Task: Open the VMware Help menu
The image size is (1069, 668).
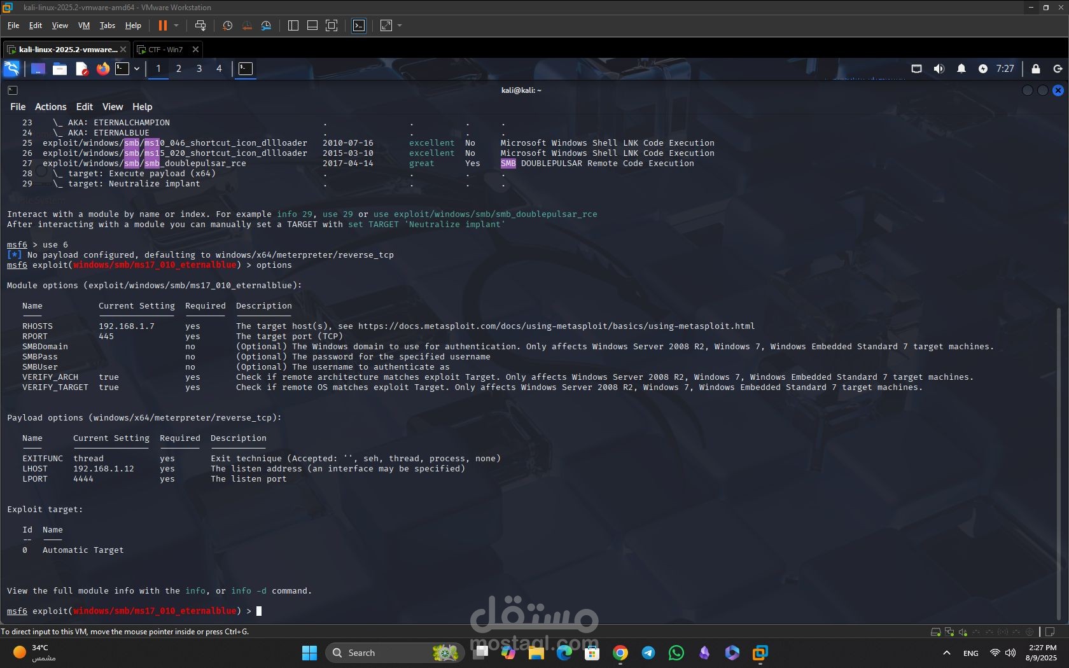Action: [133, 25]
